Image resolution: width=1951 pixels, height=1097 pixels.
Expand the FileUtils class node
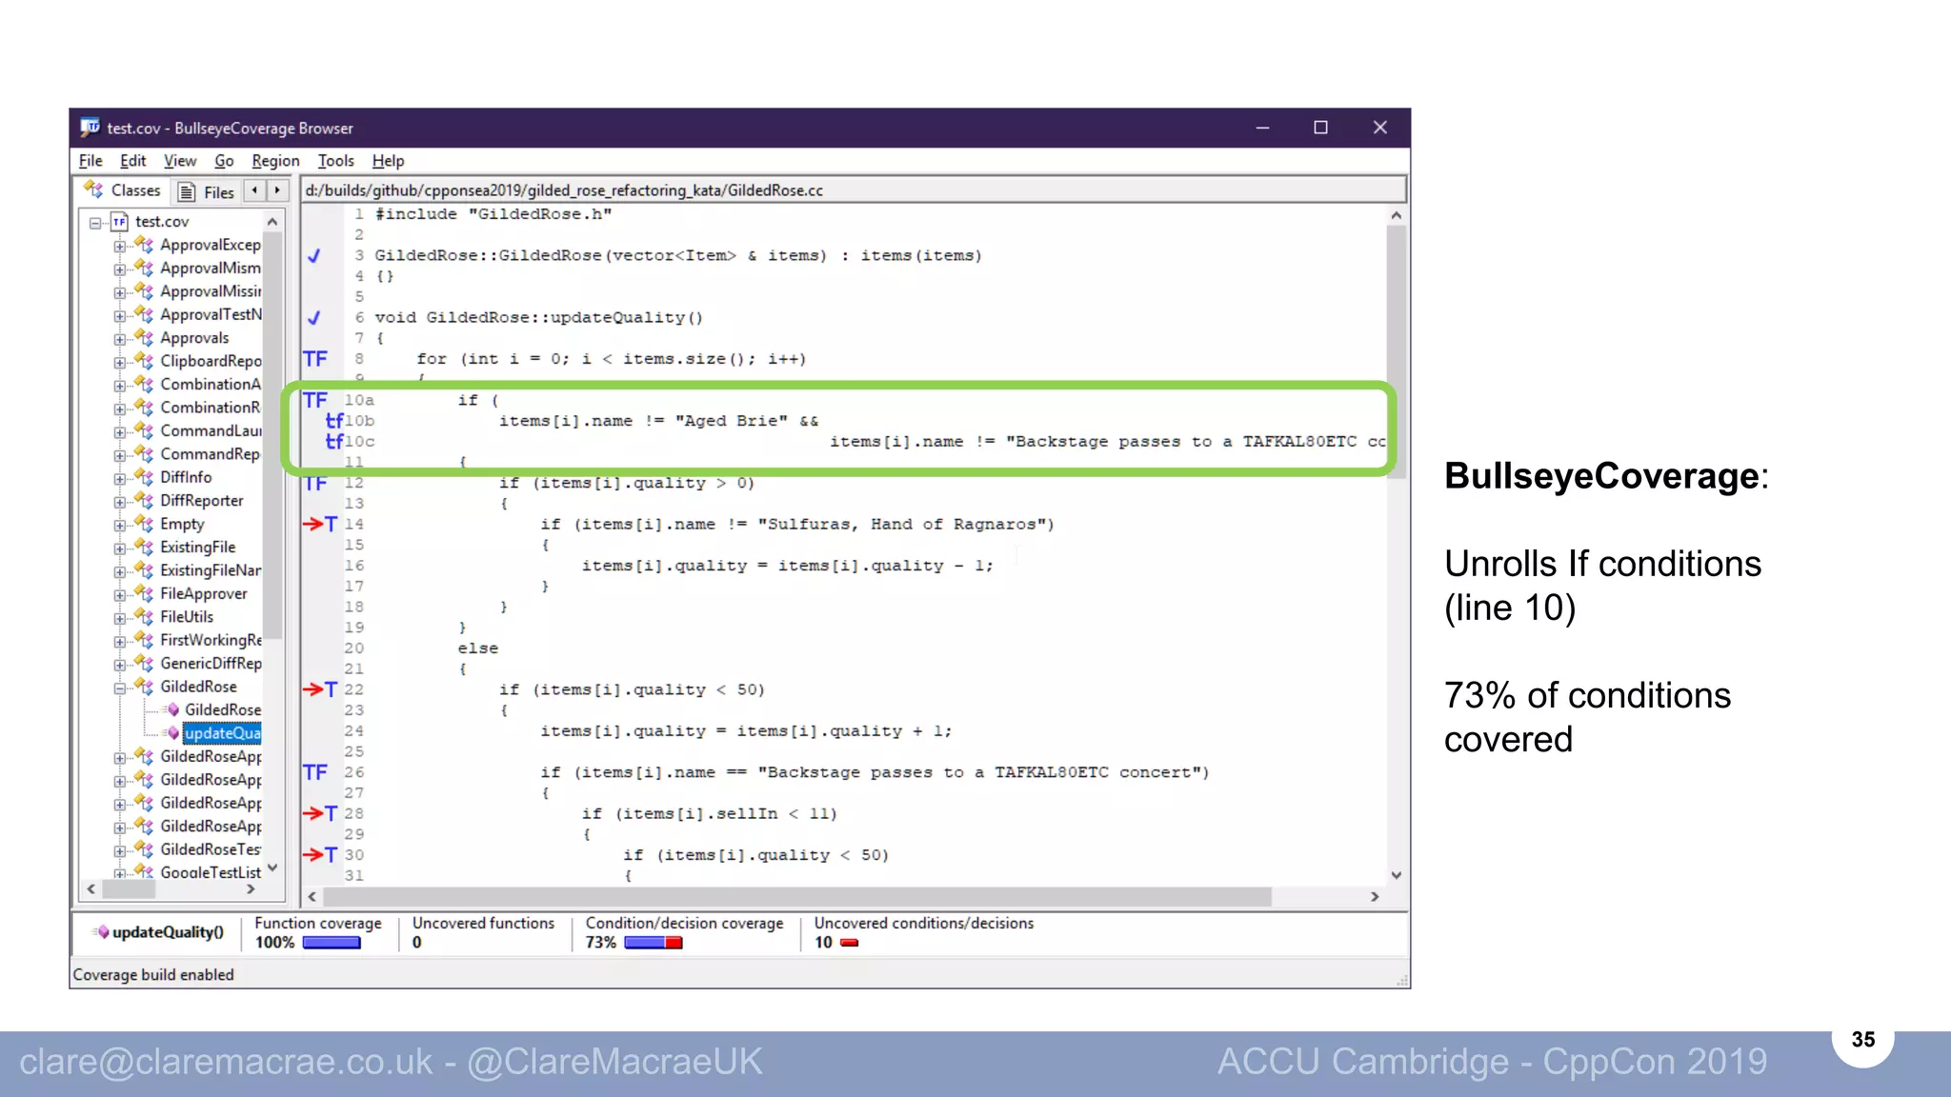click(119, 618)
